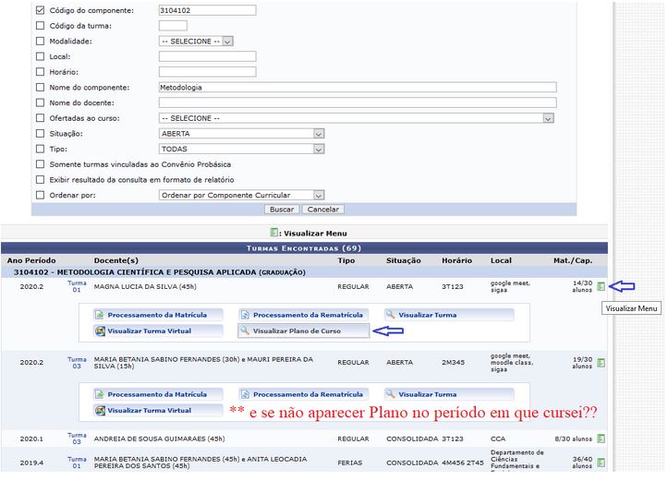Open Visualizar Menu icon for the 2020.2 Turma 03 row
The width and height of the screenshot is (668, 481).
(x=601, y=363)
